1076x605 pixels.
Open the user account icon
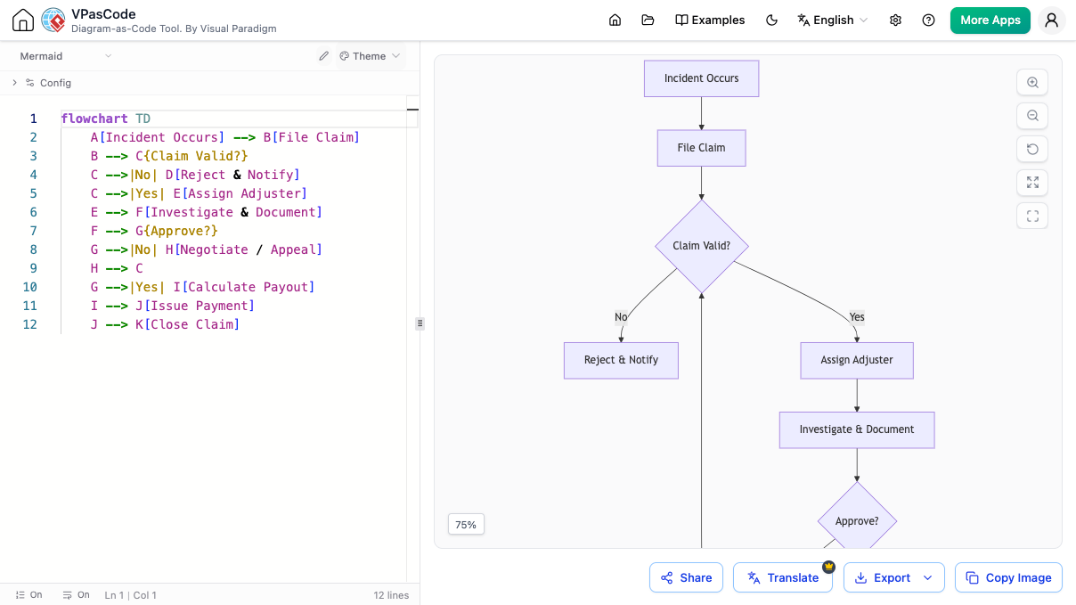[1052, 20]
